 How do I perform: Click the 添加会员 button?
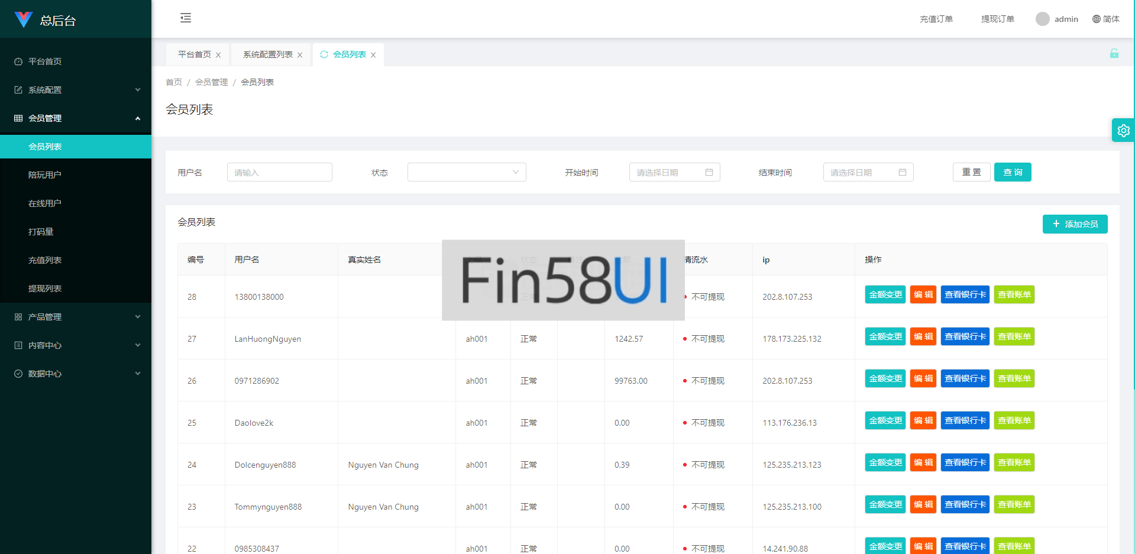click(1075, 224)
